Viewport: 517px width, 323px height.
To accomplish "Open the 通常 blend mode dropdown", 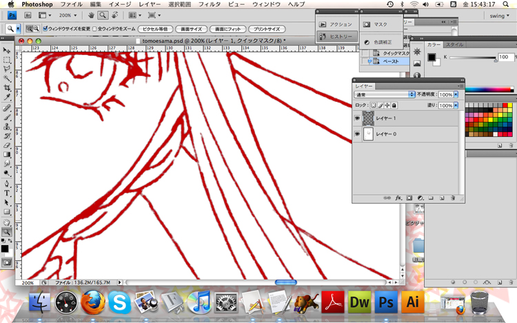I will coord(385,94).
